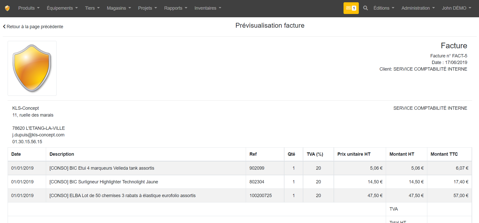Click the 57,00 € TTC amount
The width and height of the screenshot is (479, 223).
461,196
